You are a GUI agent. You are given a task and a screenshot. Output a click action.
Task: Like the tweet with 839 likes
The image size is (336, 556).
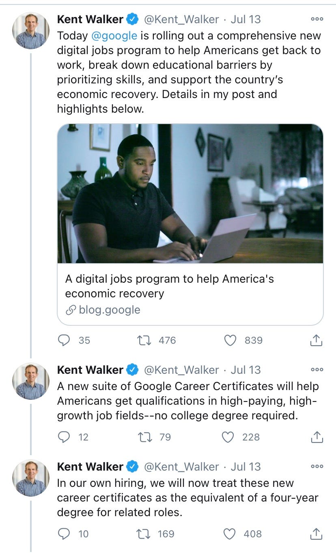(230, 340)
